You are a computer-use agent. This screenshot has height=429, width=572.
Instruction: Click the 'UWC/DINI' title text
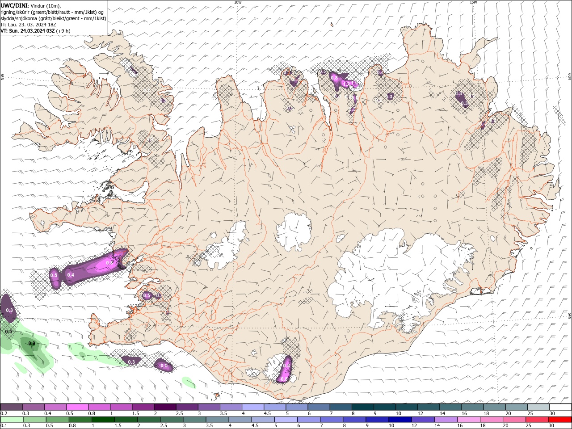point(13,5)
